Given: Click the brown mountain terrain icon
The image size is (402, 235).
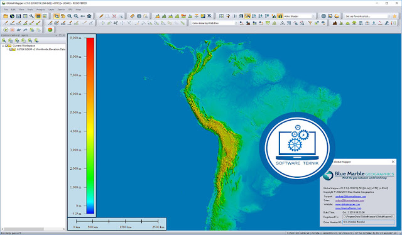Looking at the screenshot, I should click(335, 23).
